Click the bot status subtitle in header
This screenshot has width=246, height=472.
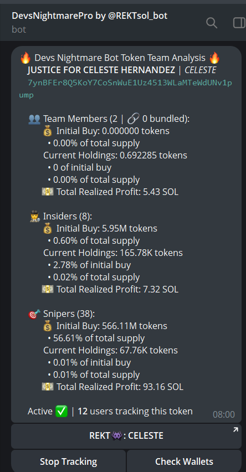tap(19, 29)
